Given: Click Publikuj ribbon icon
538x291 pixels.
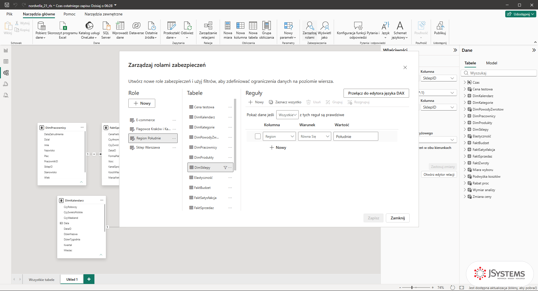Looking at the screenshot, I should (x=440, y=28).
